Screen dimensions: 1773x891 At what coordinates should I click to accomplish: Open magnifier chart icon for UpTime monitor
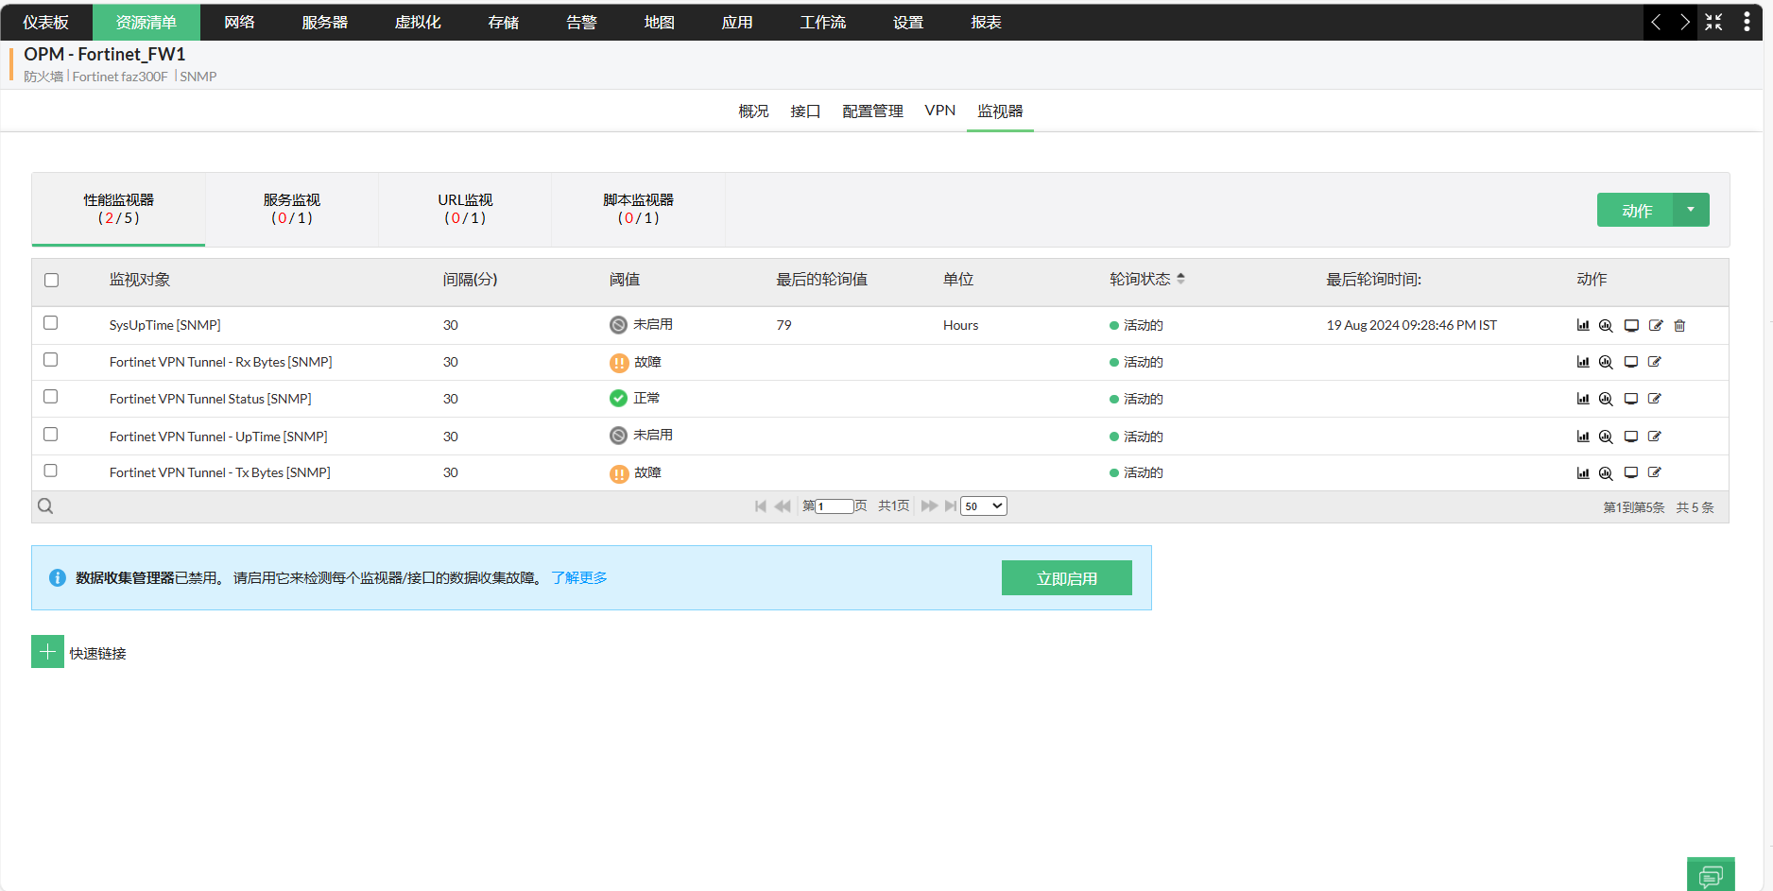click(x=1606, y=437)
